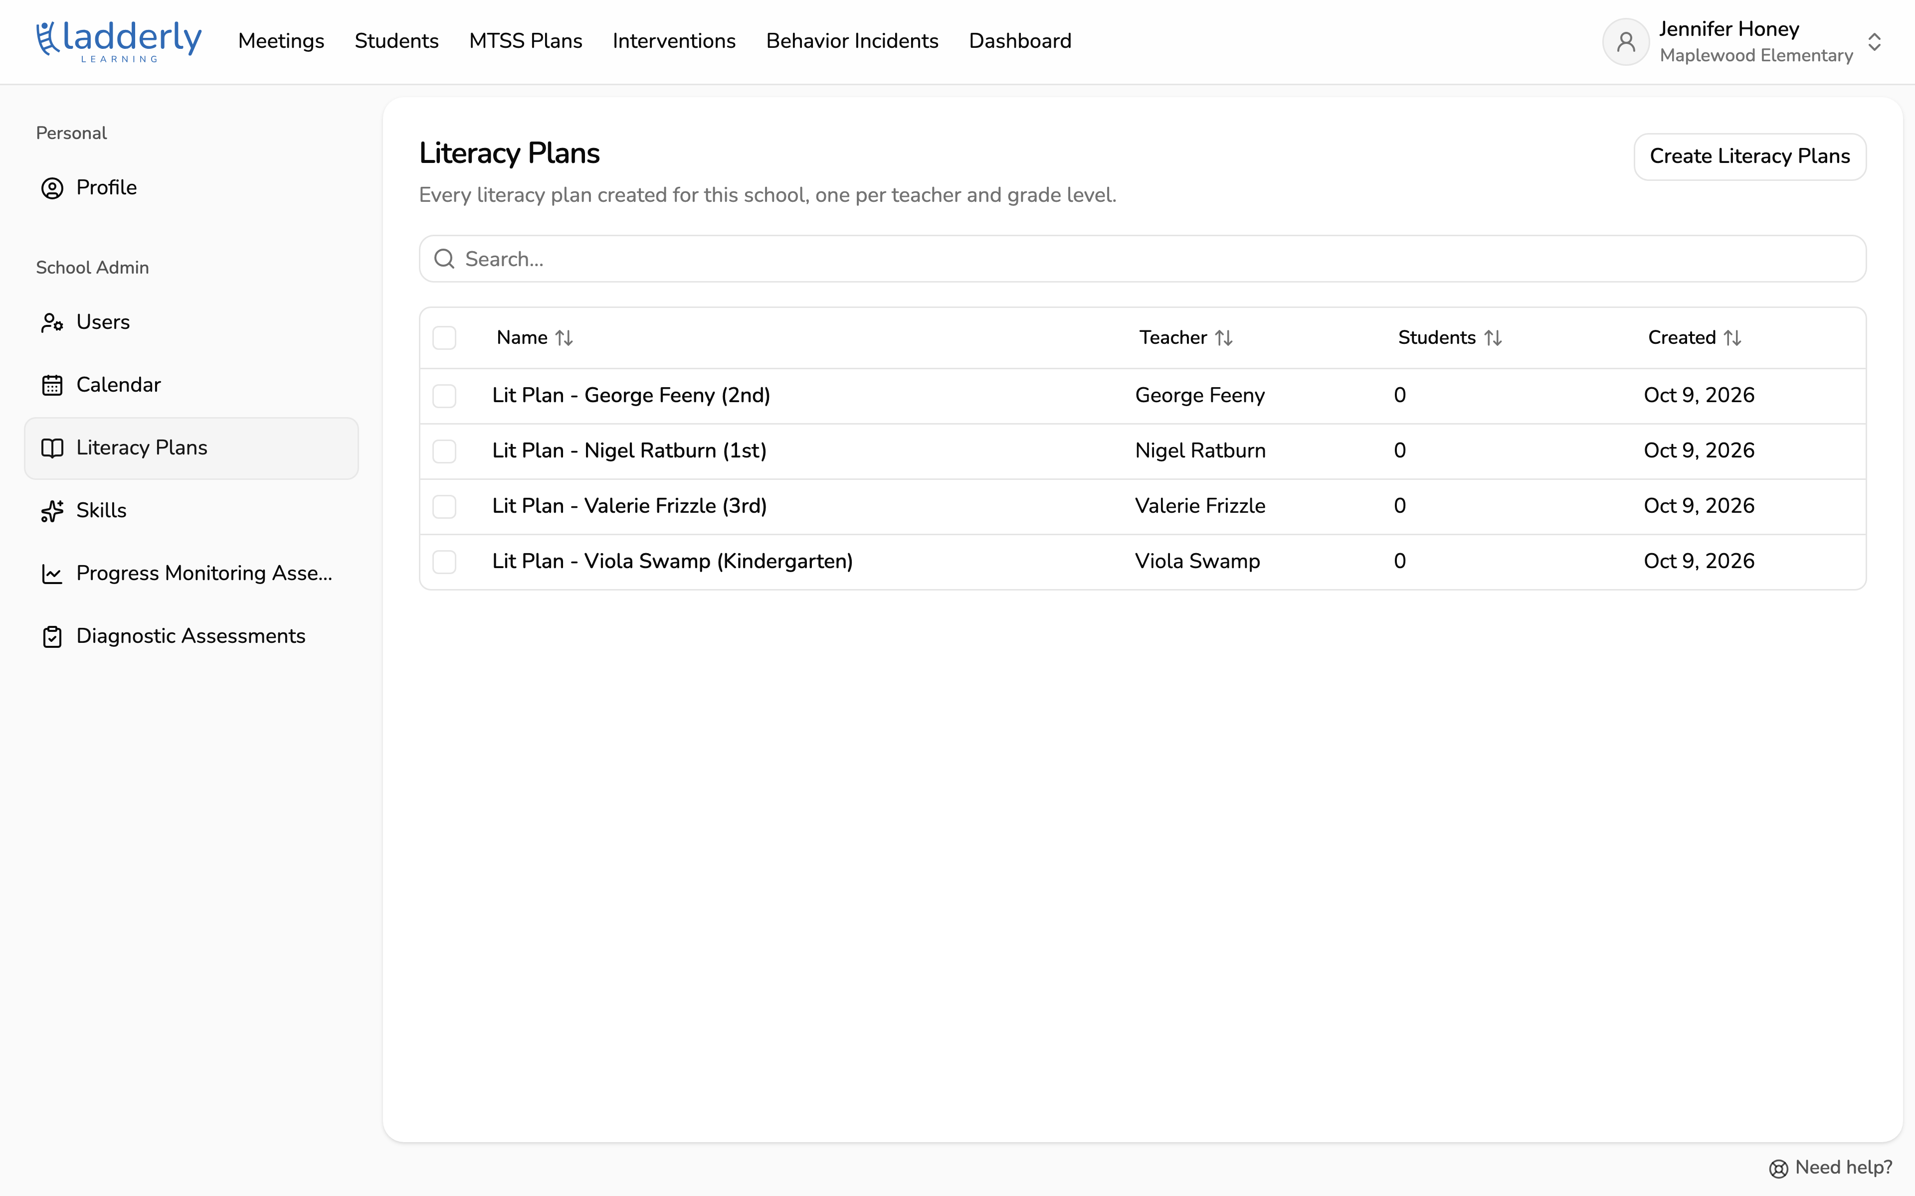Click the Valerie Frizzle teacher cell

[1200, 506]
